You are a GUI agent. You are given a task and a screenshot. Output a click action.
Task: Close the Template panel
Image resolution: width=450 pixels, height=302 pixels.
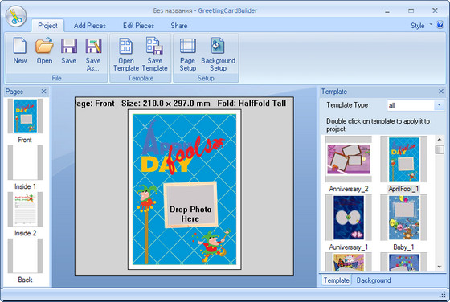441,92
